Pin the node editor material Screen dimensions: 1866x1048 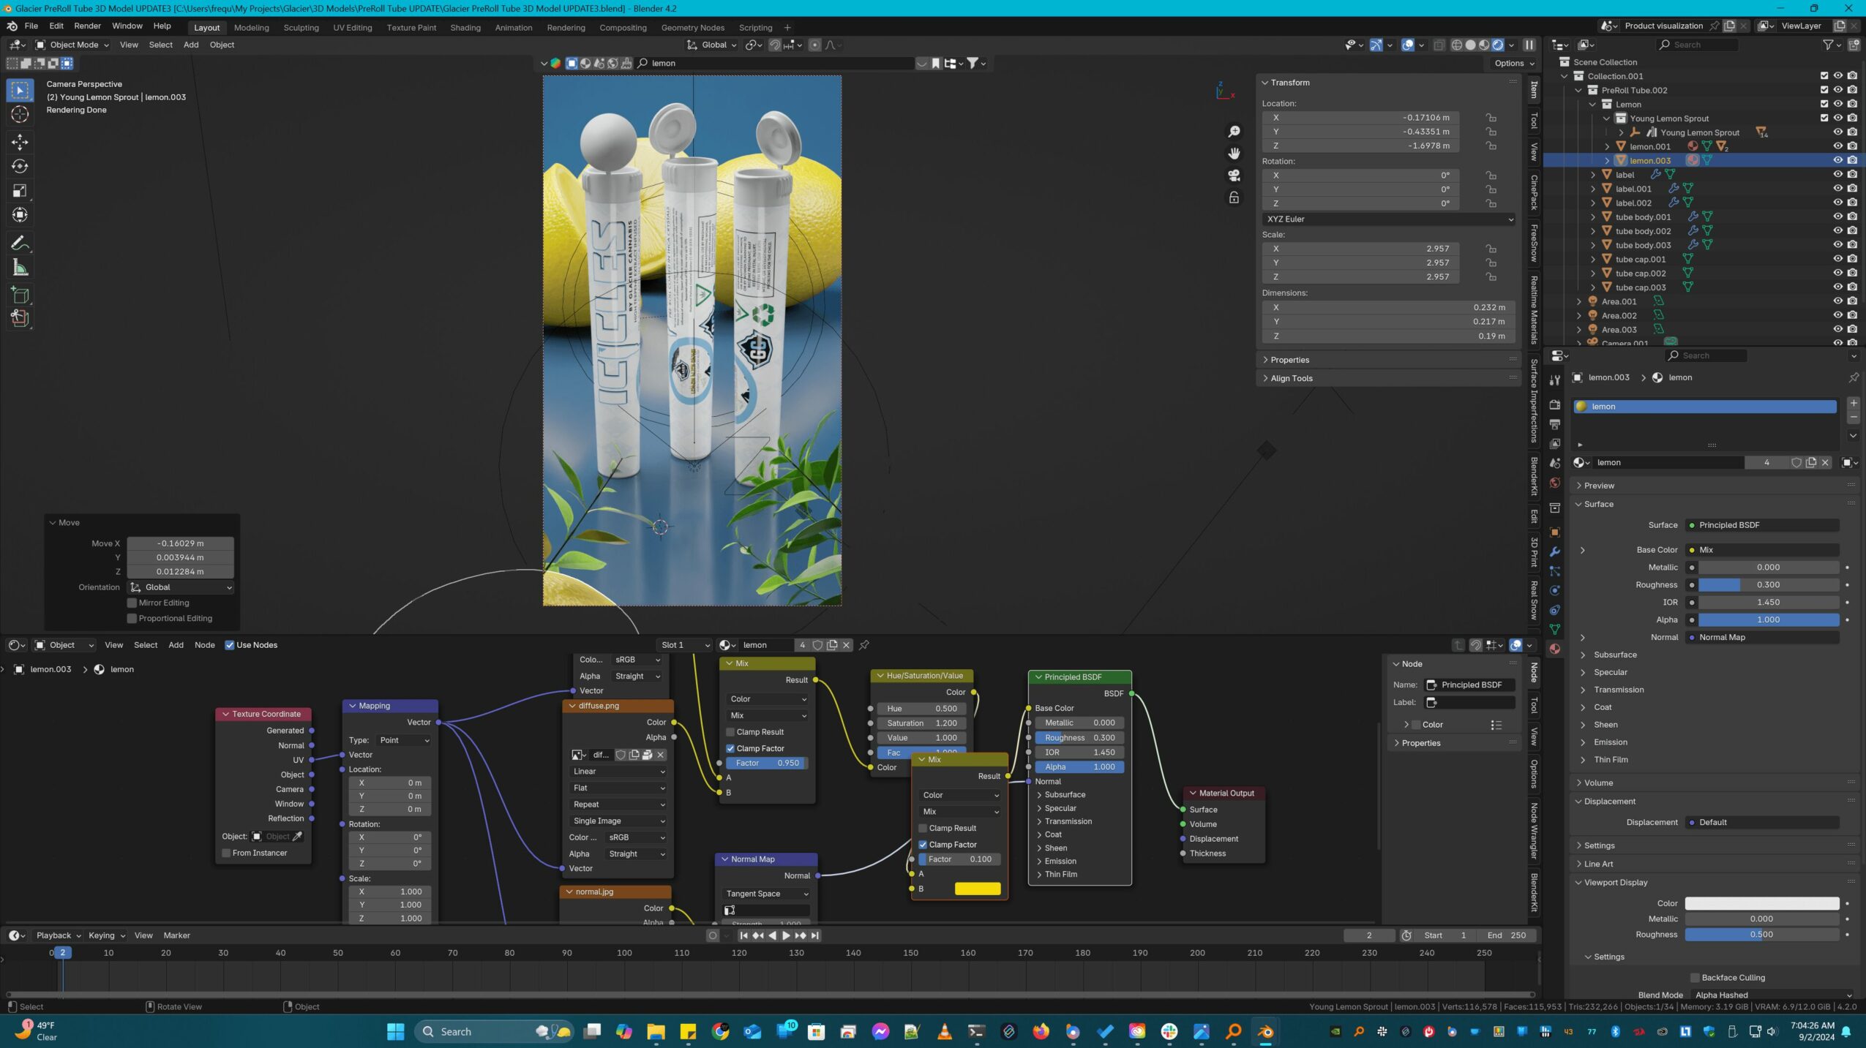(864, 645)
